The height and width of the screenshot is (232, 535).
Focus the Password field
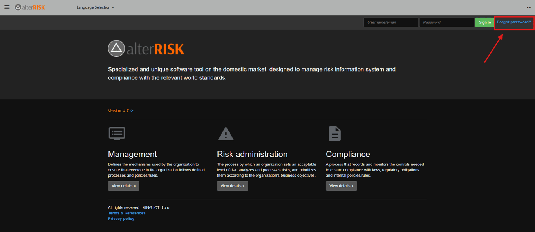pos(446,22)
